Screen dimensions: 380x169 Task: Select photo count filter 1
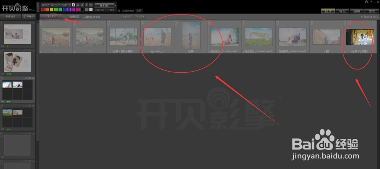click(x=73, y=5)
